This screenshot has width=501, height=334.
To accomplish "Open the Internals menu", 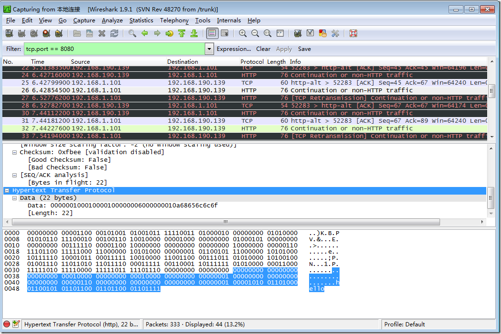I will coord(229,20).
